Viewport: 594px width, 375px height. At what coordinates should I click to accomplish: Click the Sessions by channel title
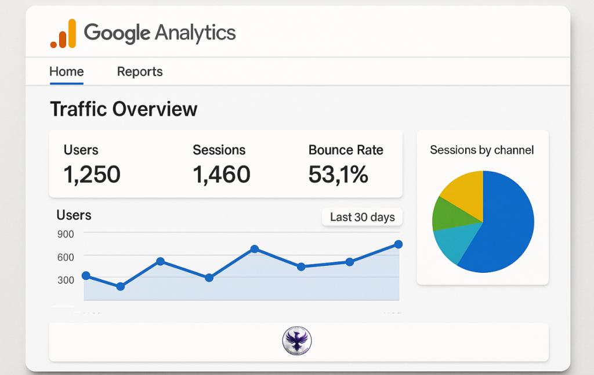click(482, 150)
